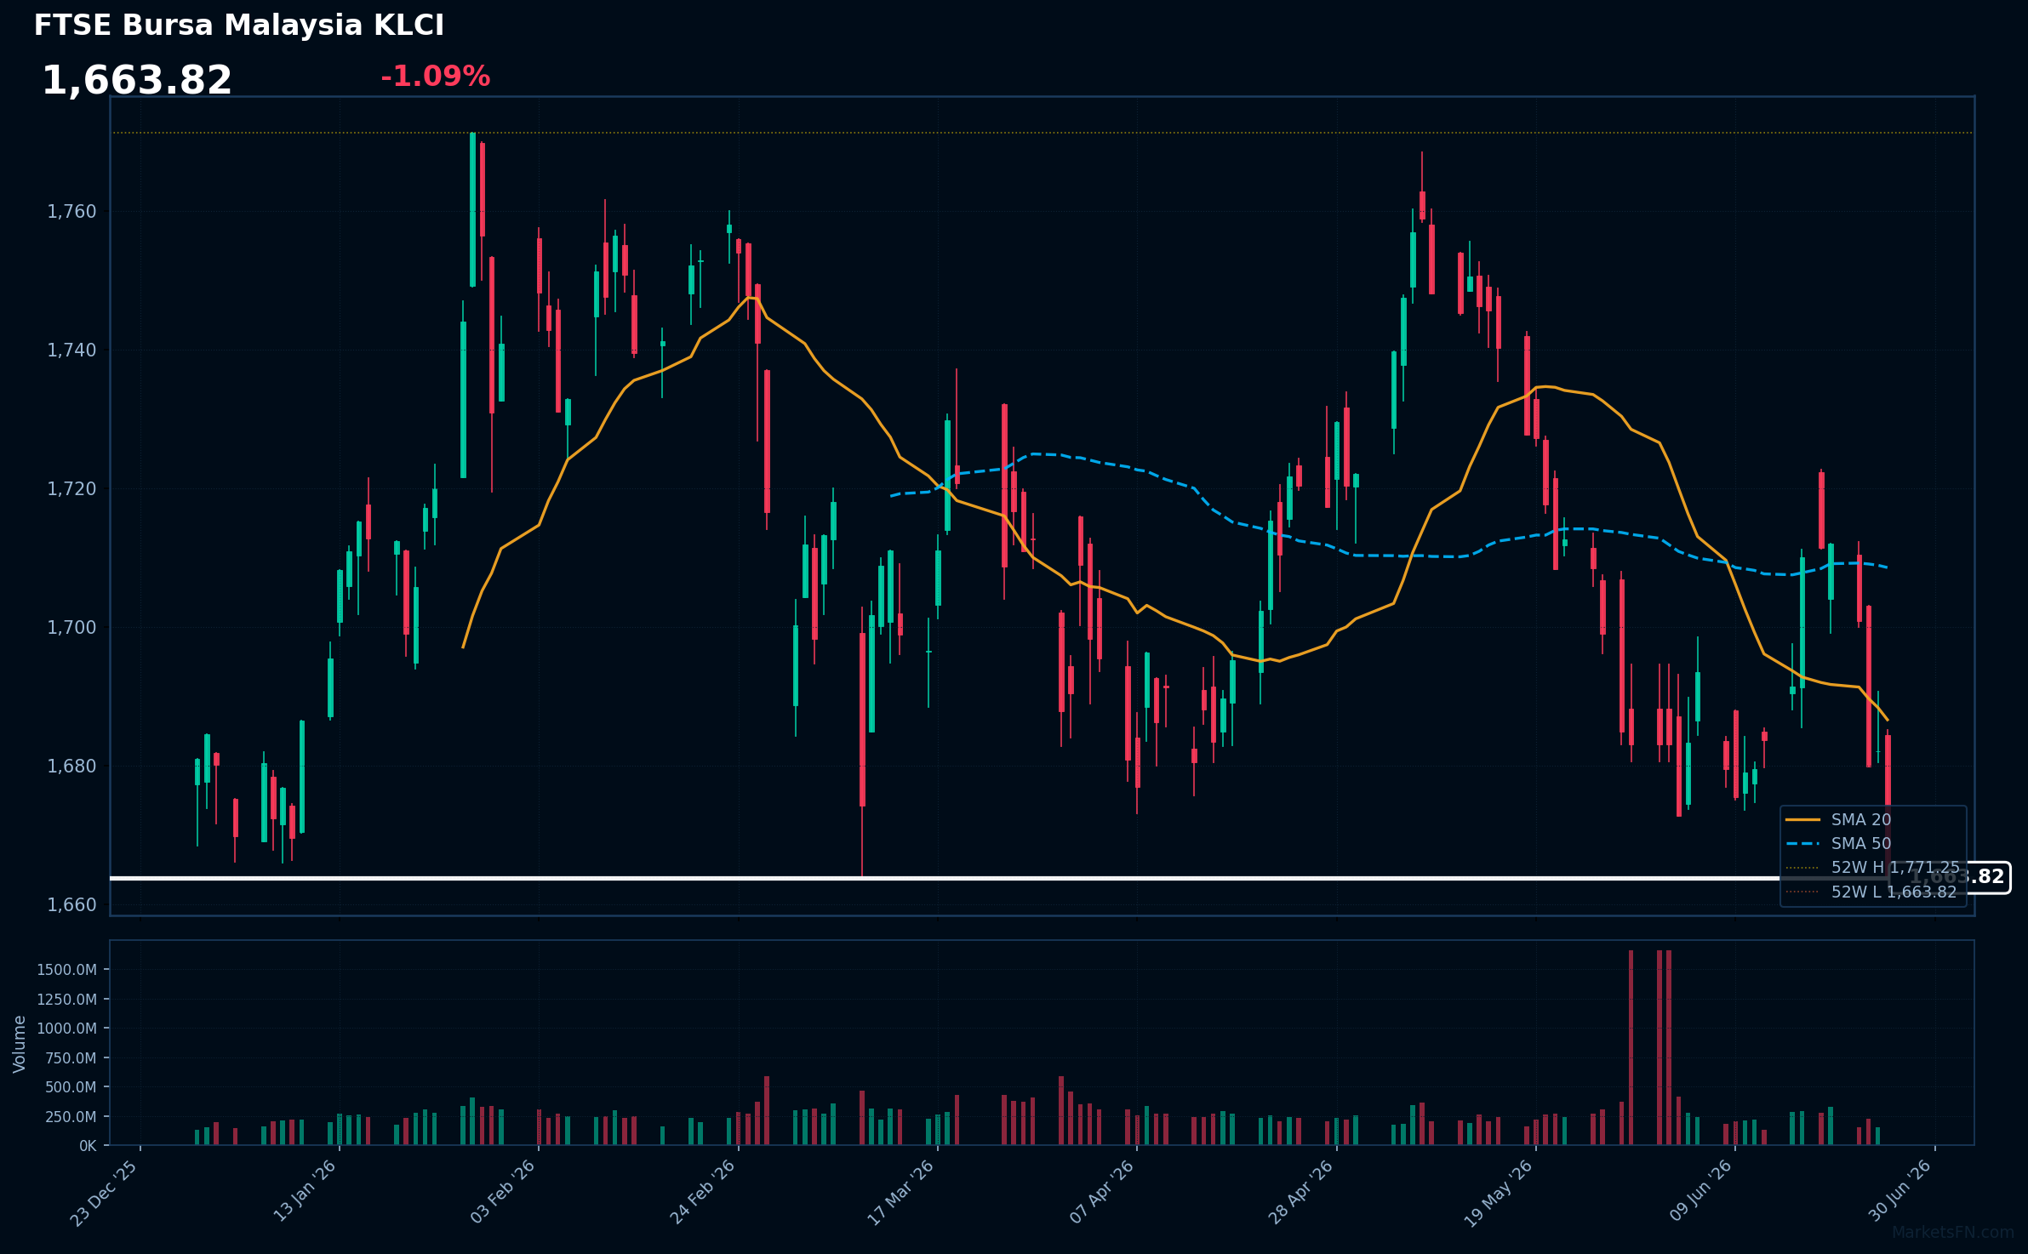This screenshot has height=1254, width=2028.
Task: Click the white current-price horizontal line
Action: (1000, 878)
